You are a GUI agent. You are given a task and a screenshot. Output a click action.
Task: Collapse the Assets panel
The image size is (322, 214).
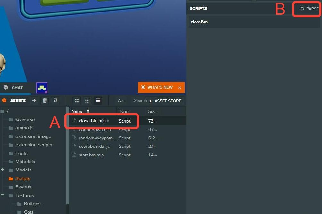(4, 100)
